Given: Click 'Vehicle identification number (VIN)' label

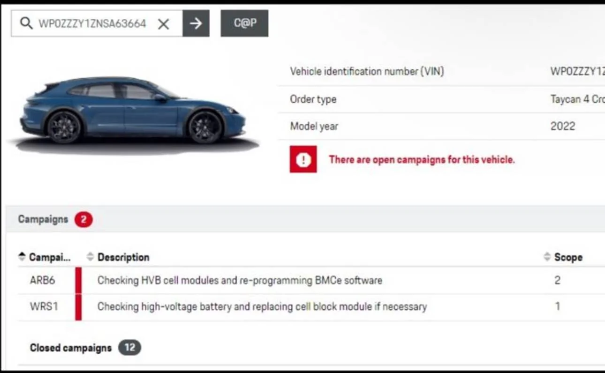Looking at the screenshot, I should coord(367,72).
